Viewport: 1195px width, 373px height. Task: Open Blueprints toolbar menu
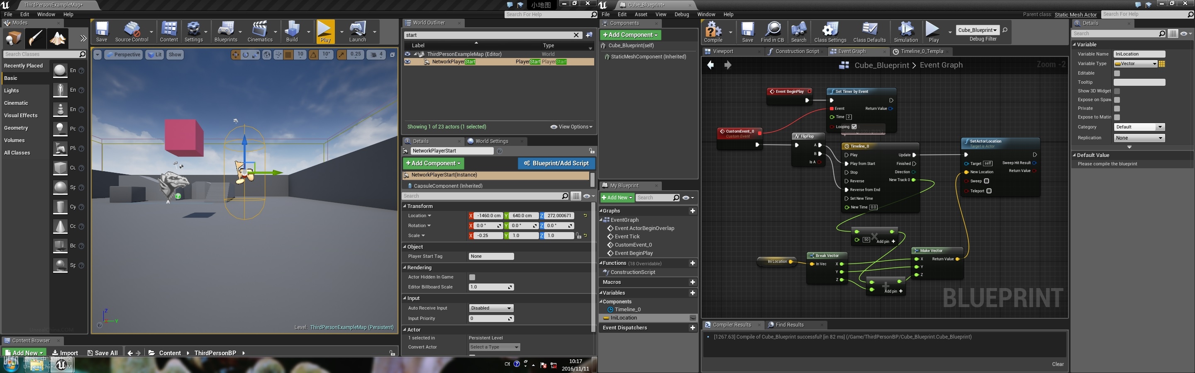coord(226,31)
